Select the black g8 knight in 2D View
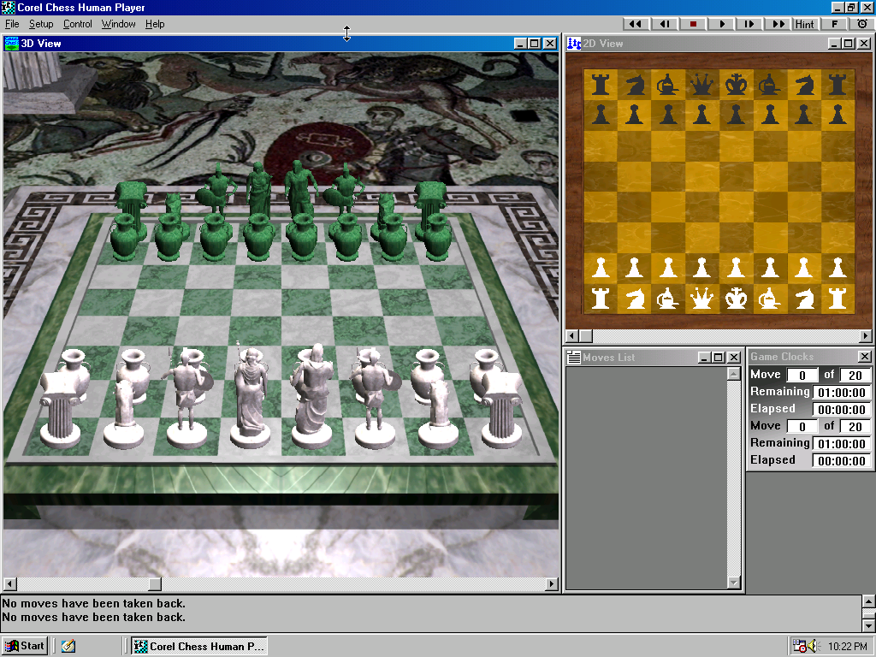This screenshot has width=876, height=657. (x=804, y=85)
